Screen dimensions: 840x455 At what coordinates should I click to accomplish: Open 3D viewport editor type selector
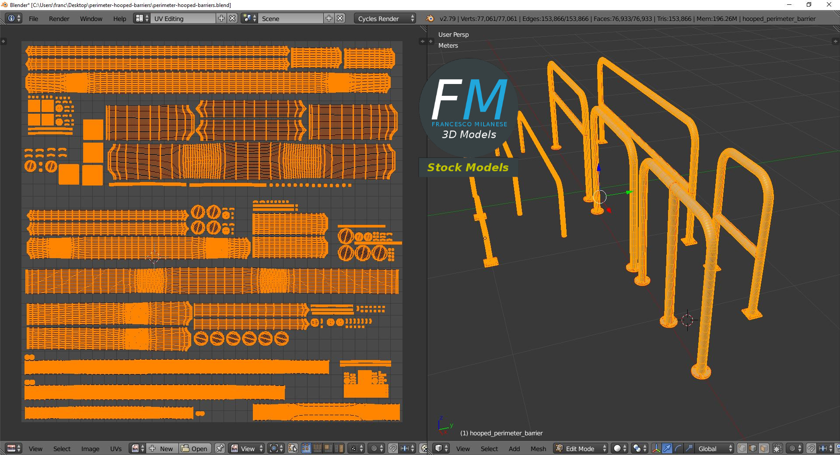point(441,448)
